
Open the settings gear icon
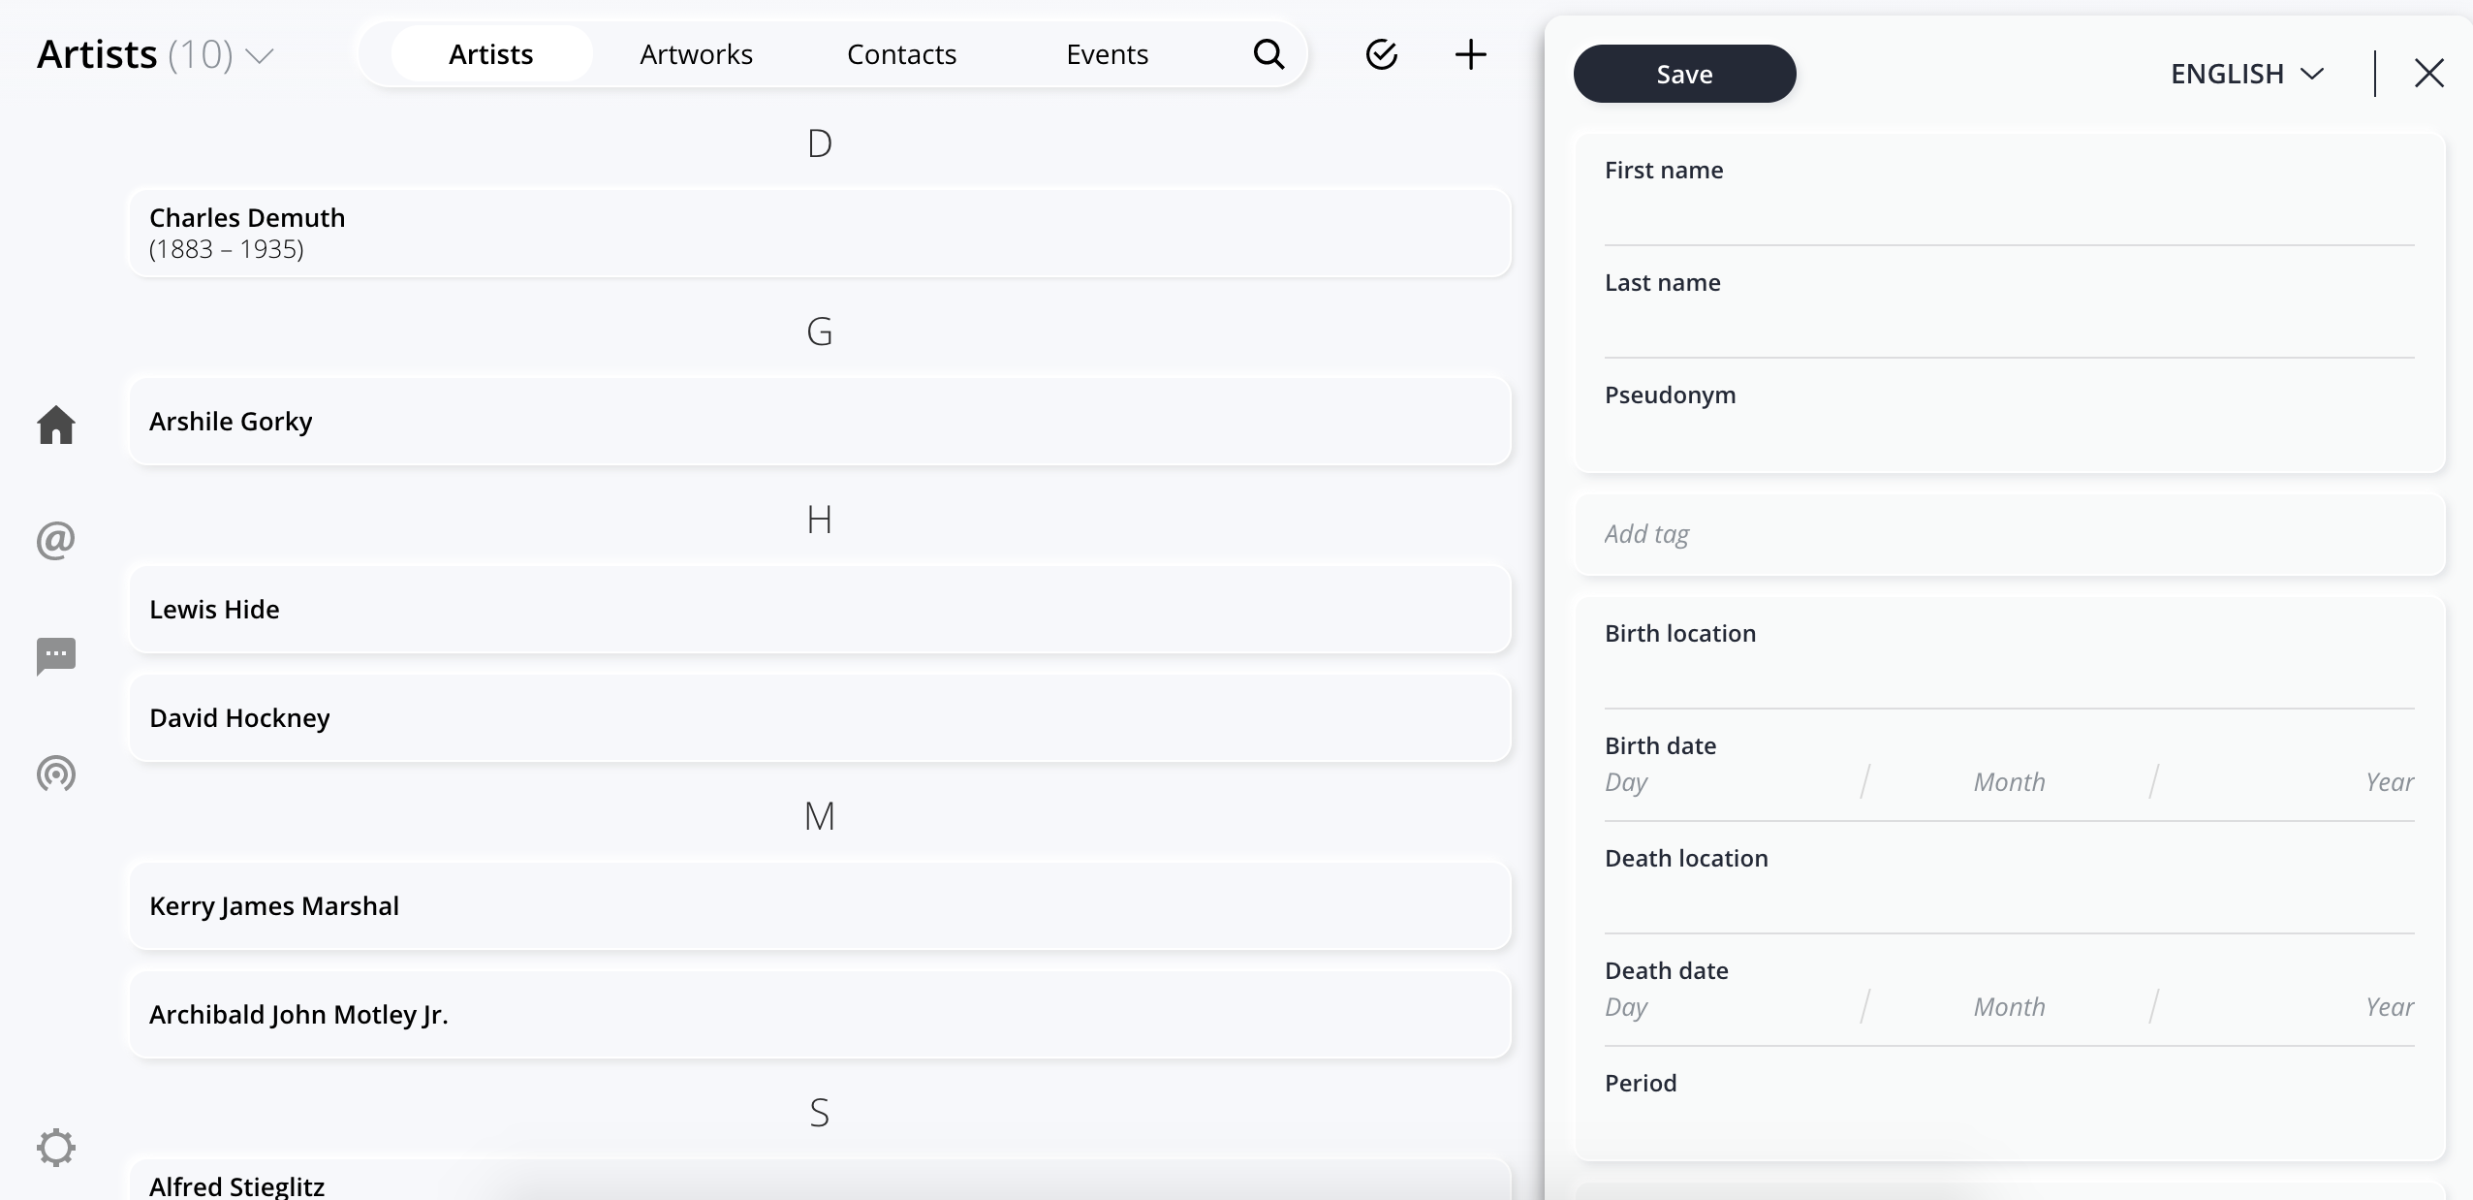click(56, 1148)
